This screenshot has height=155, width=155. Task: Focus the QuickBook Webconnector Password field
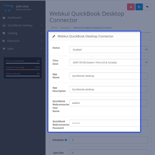(x=108, y=123)
